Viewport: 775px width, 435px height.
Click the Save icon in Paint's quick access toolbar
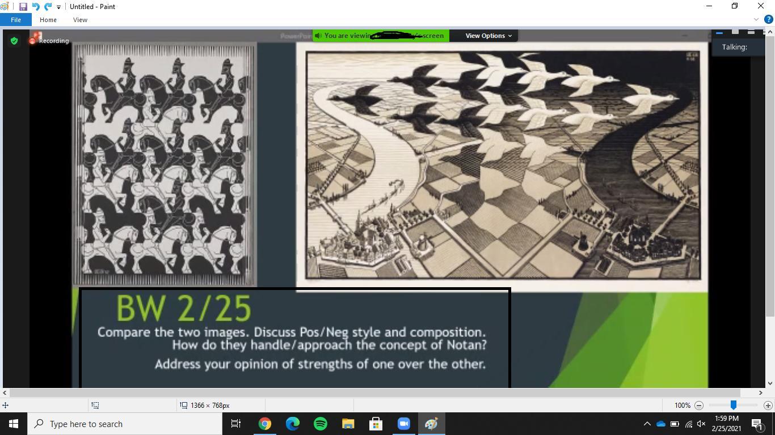[23, 7]
